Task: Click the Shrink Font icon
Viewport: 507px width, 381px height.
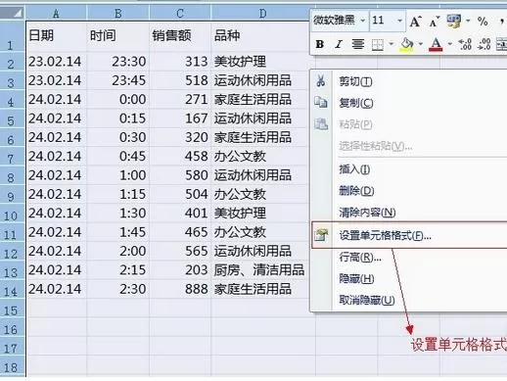Action: pos(435,22)
